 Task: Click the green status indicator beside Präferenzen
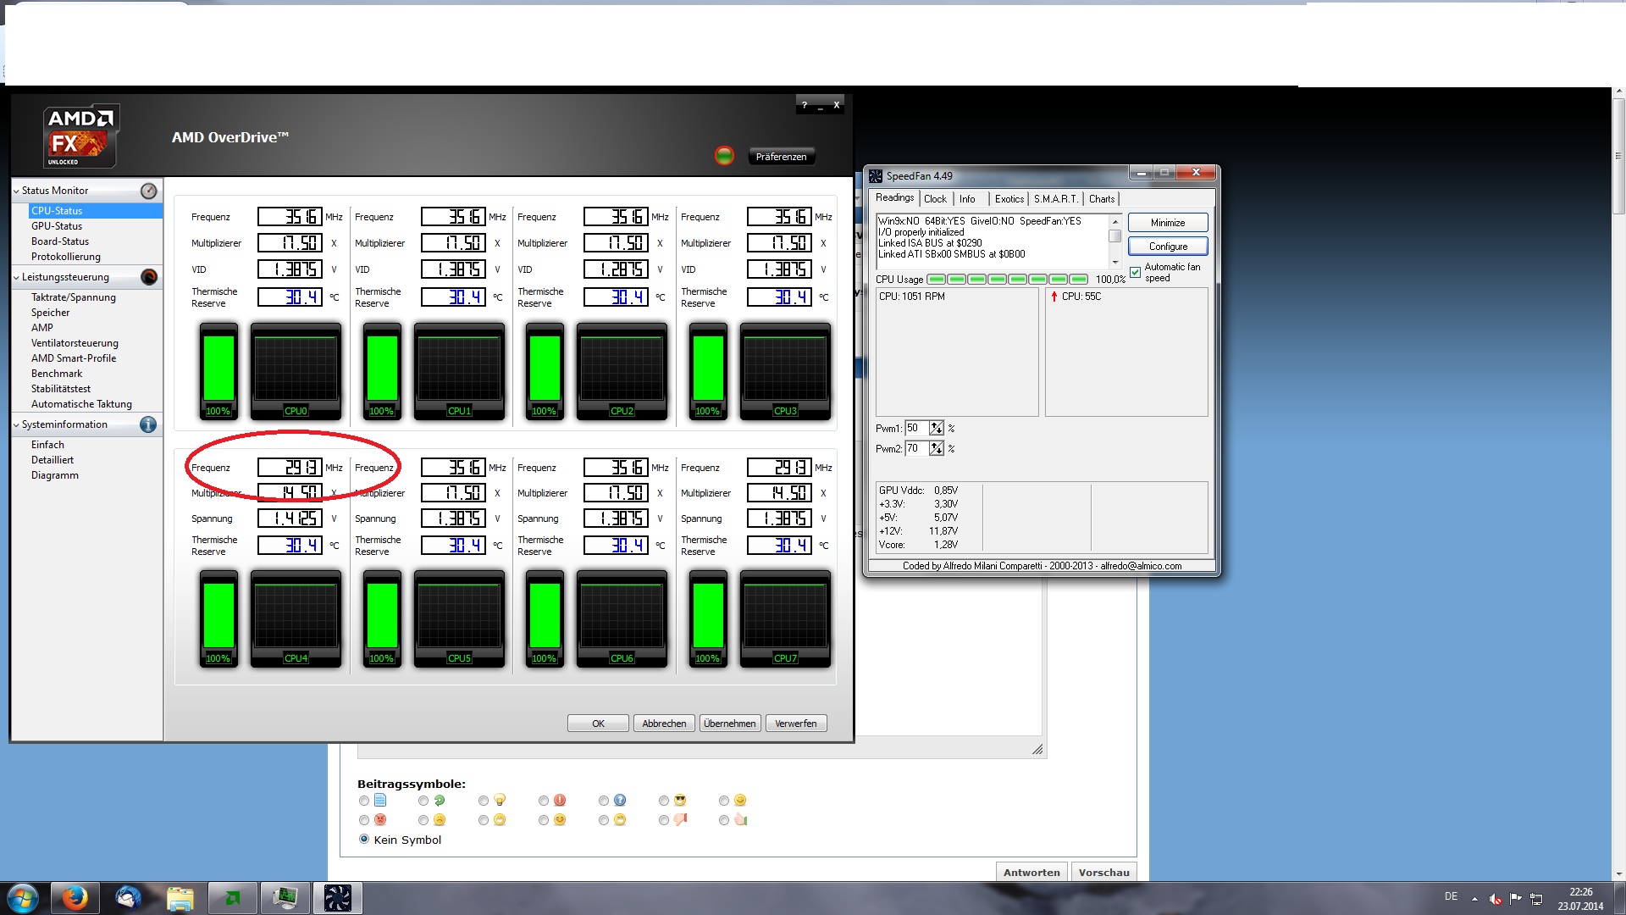724,156
